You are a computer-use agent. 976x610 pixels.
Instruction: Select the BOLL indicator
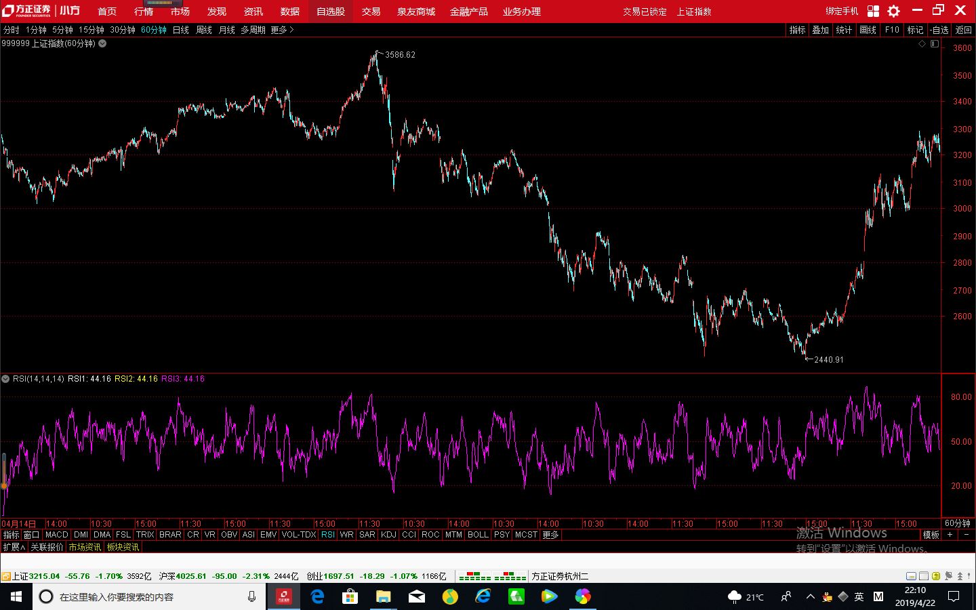click(x=478, y=535)
